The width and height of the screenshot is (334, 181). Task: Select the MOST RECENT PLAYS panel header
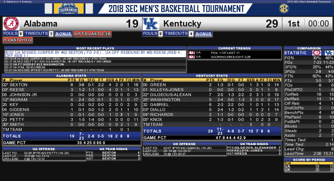(95, 48)
